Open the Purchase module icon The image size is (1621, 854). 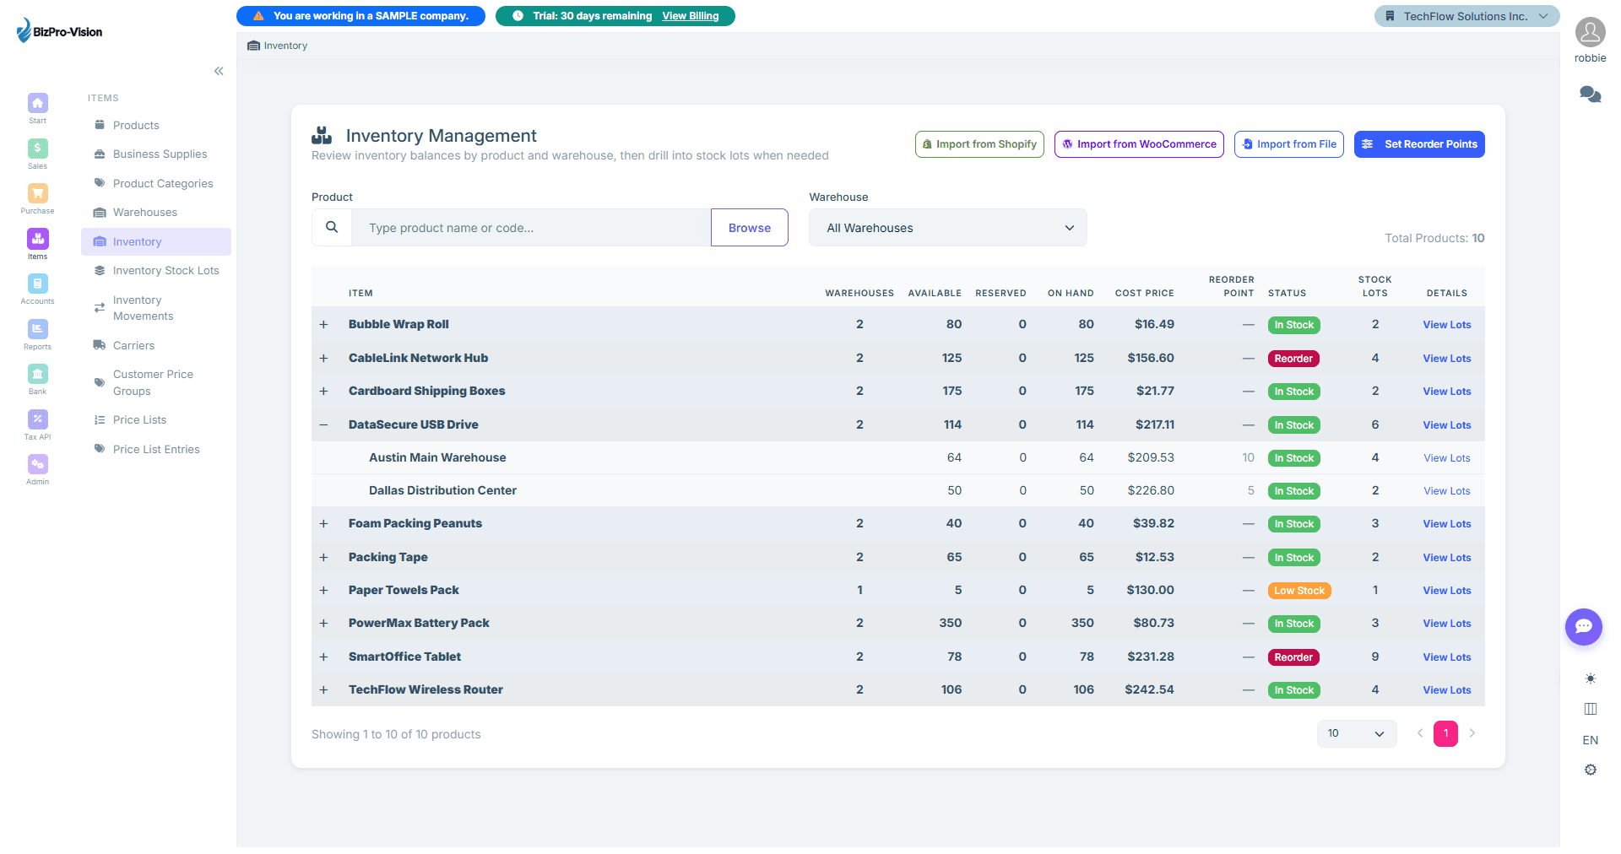coord(37,193)
